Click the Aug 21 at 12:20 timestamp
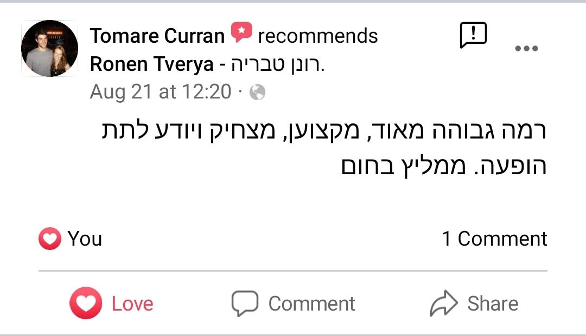The image size is (586, 336). point(161,92)
